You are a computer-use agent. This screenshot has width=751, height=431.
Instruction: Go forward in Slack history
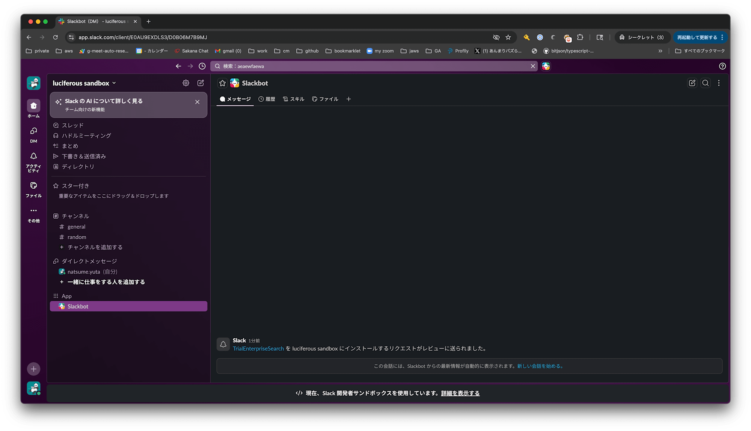[190, 66]
